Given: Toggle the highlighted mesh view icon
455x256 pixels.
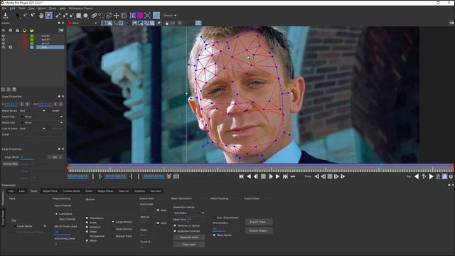Looking at the screenshot, I should (156, 16).
